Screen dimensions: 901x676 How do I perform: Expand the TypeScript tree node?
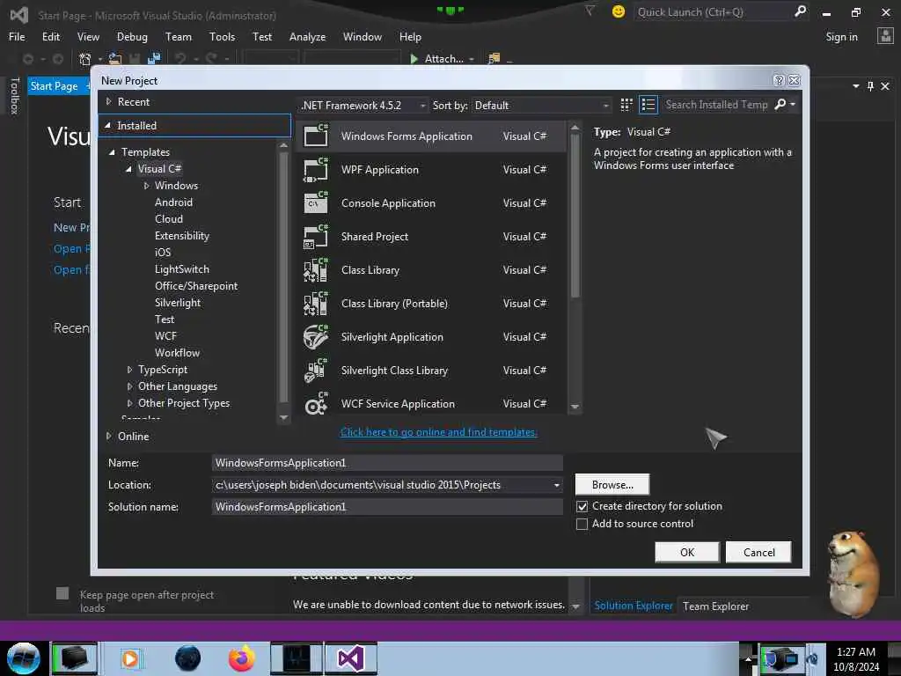(x=129, y=370)
